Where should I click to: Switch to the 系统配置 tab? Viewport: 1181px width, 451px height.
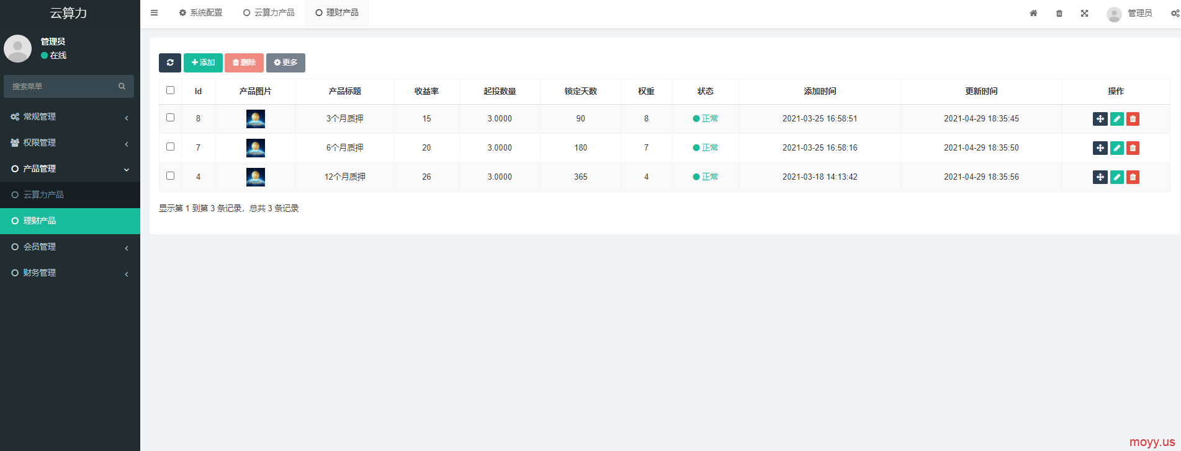pos(201,13)
